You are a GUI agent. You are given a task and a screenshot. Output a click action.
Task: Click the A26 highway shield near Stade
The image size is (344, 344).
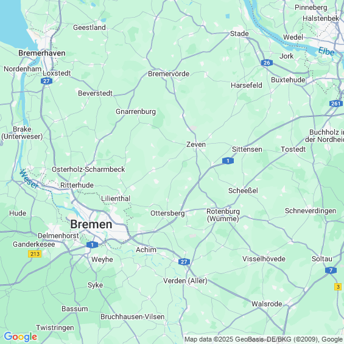click(x=267, y=63)
